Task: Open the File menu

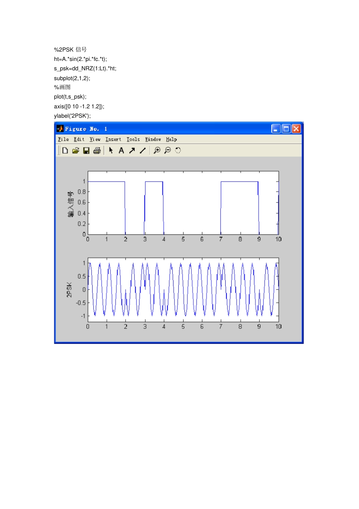Action: pos(63,139)
